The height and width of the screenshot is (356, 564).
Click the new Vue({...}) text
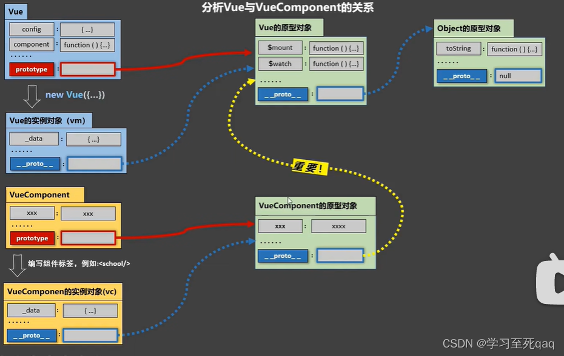(75, 95)
